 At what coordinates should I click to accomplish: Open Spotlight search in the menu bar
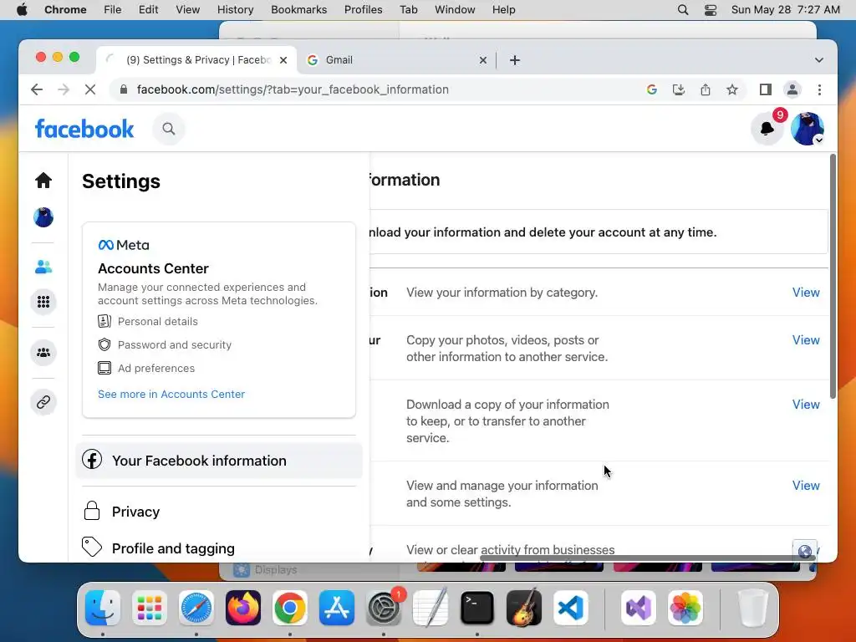click(x=682, y=10)
